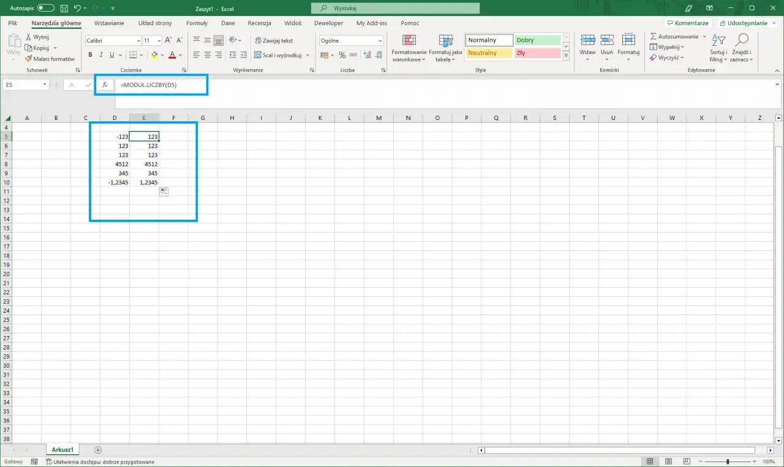Center cell text horizontally
Image resolution: width=784 pixels, height=467 pixels.
click(208, 55)
